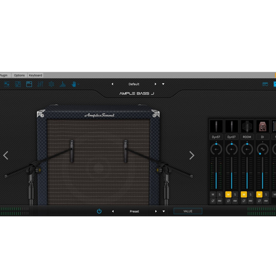Select the ROOM microphone thumbnail
This screenshot has width=276, height=276.
(247, 126)
